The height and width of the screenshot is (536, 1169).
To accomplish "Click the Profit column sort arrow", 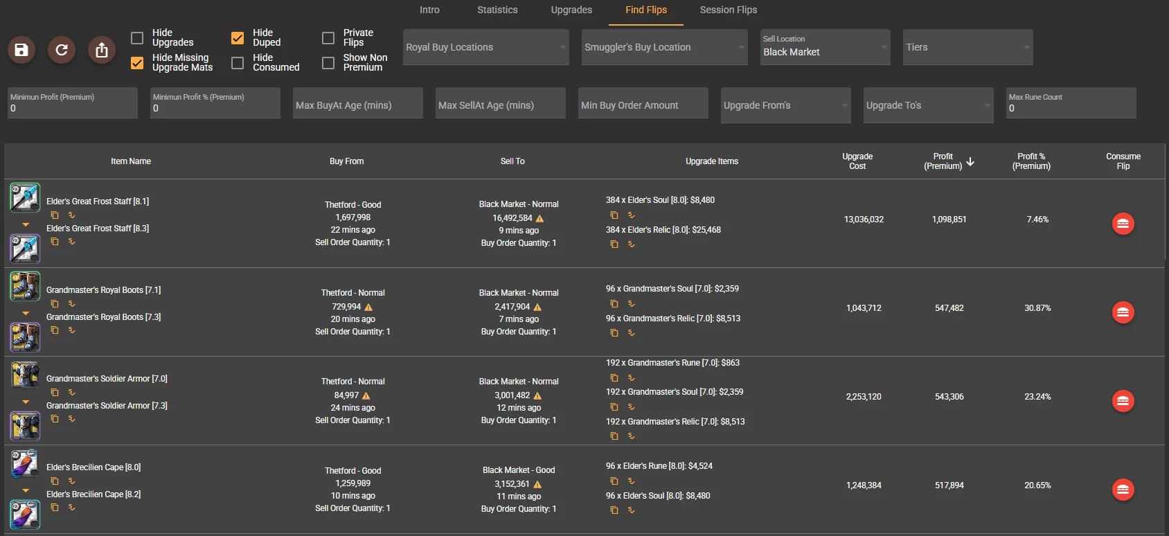I will point(970,161).
